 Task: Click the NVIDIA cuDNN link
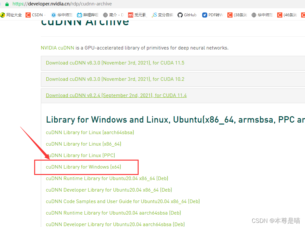[57, 48]
